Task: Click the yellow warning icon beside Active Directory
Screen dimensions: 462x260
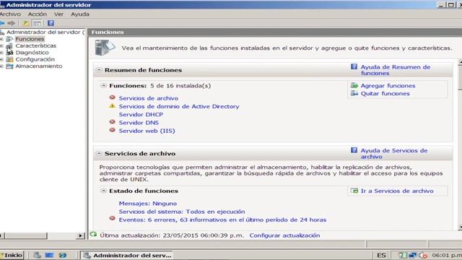Action: [x=113, y=105]
